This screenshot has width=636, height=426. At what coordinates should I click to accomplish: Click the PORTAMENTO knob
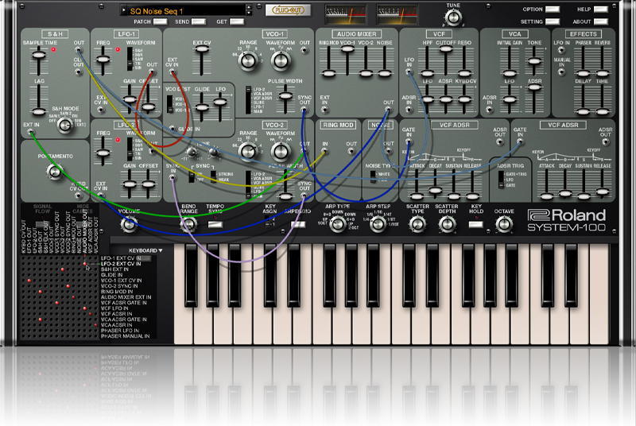[x=55, y=172]
